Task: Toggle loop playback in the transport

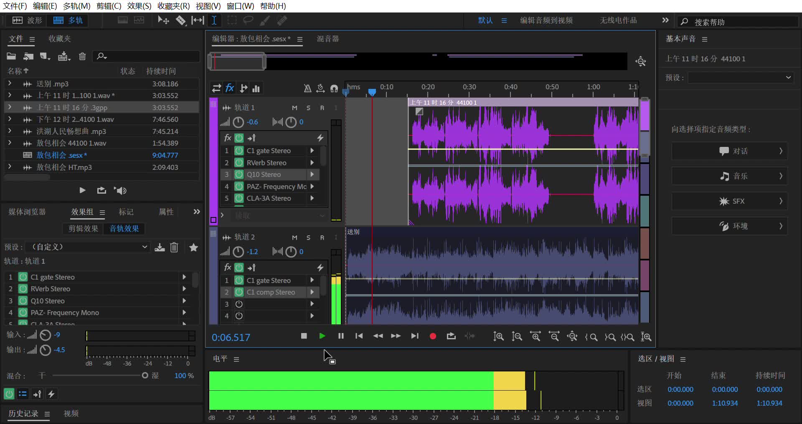Action: click(x=451, y=336)
